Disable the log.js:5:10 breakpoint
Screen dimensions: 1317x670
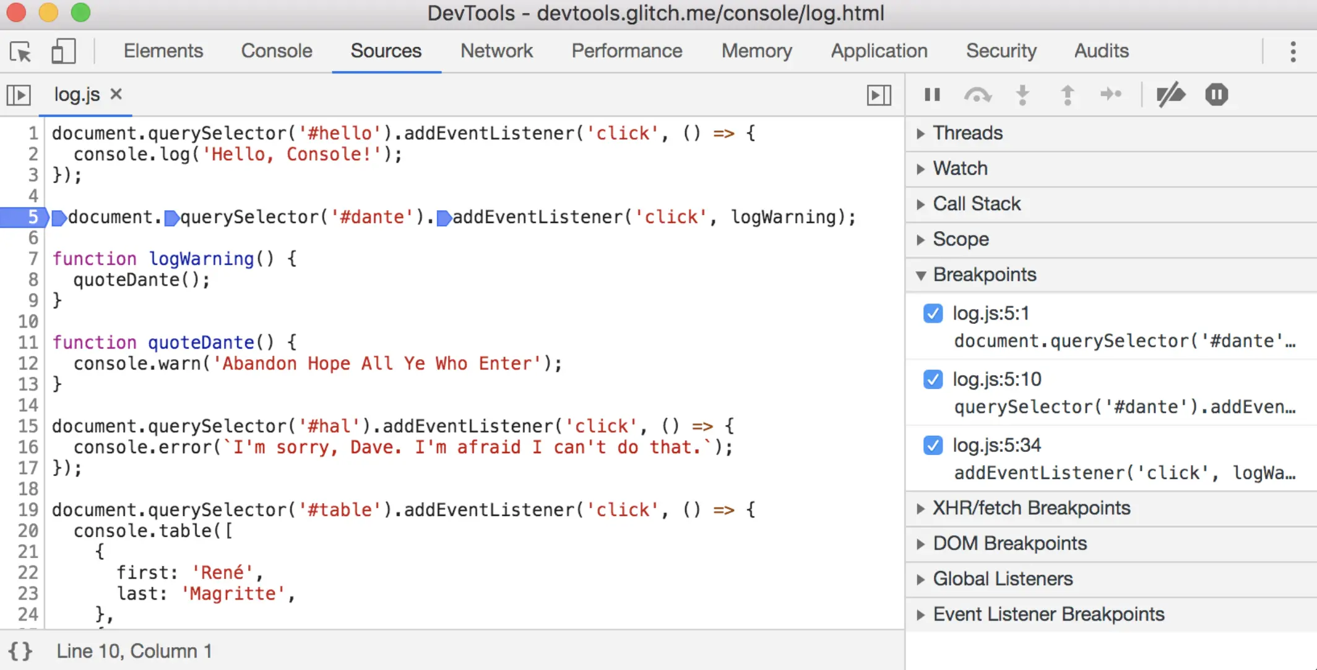(933, 379)
